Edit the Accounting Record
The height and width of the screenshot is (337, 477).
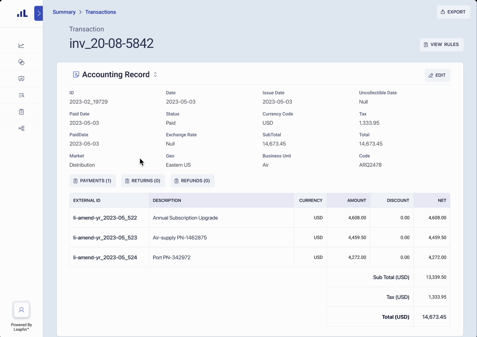437,75
